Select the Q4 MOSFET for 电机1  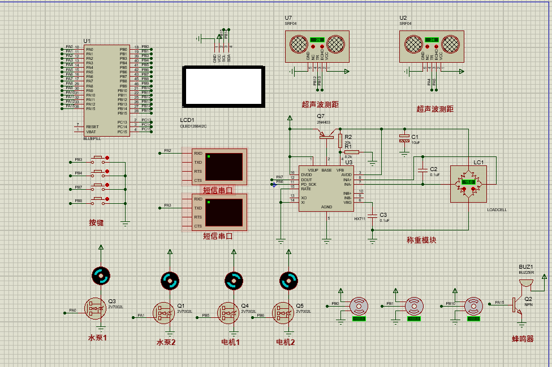pos(228,313)
